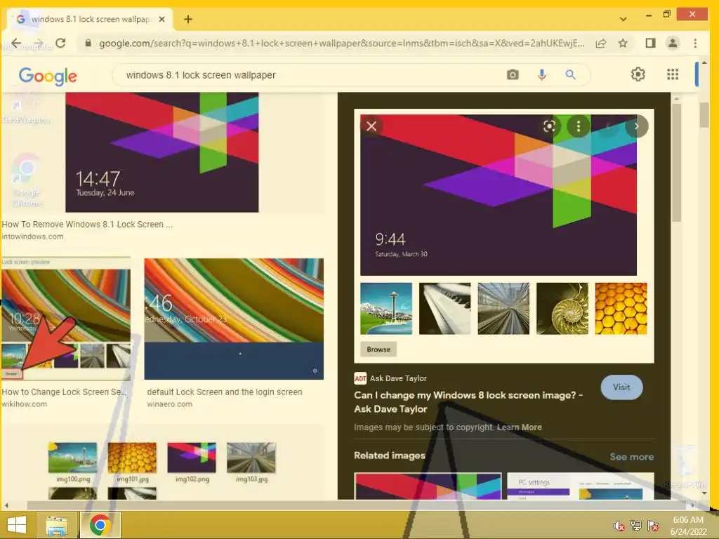Click the large lock screen preview image

pyautogui.click(x=499, y=195)
